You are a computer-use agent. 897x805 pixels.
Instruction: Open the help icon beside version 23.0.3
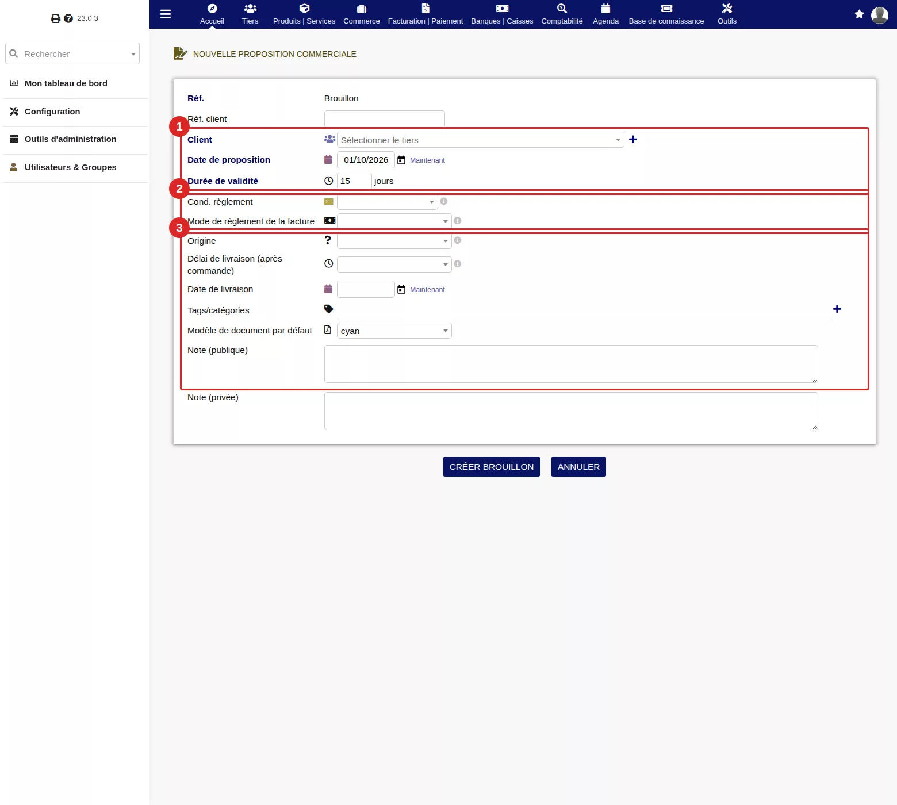[68, 18]
